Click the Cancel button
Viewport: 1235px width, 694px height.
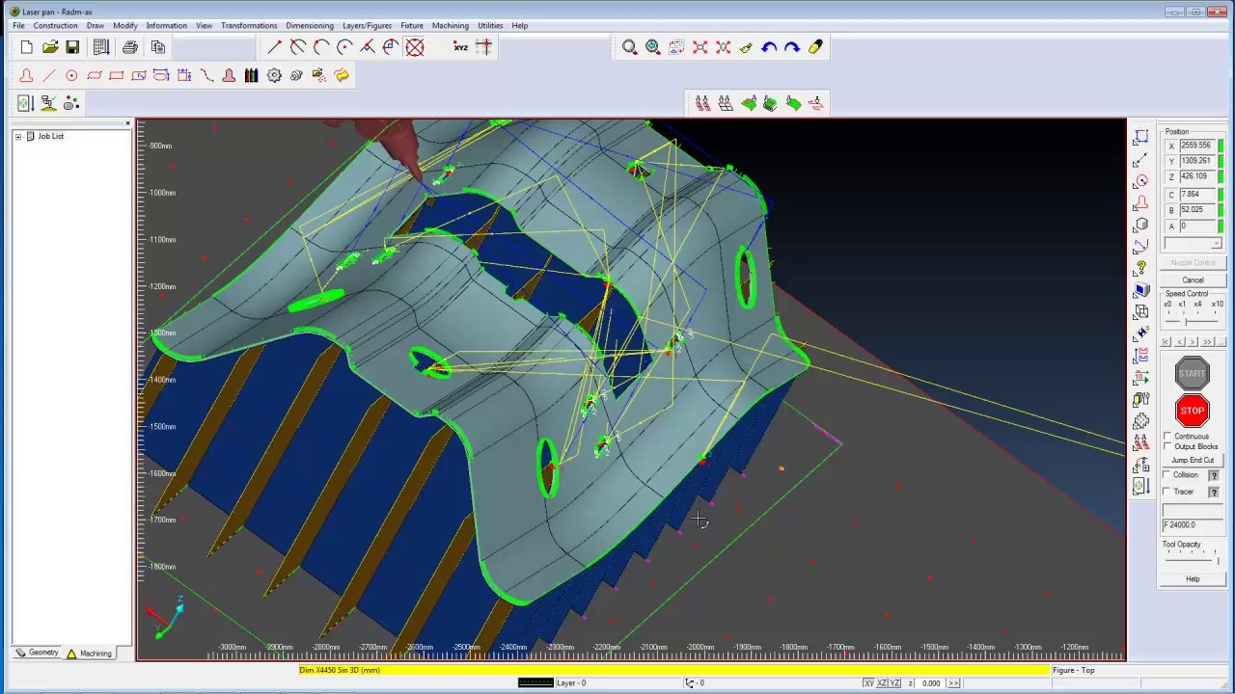tap(1193, 280)
